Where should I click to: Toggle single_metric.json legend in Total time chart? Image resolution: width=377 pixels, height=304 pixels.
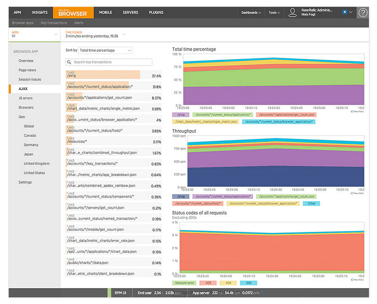click(206, 122)
